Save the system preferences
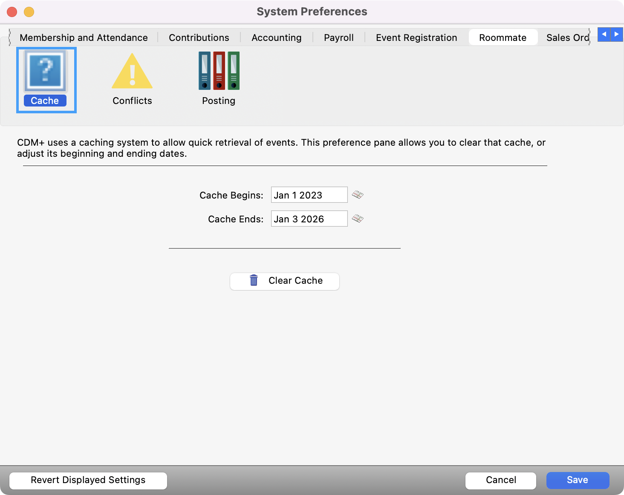Screen dimensions: 624x495 578,481
